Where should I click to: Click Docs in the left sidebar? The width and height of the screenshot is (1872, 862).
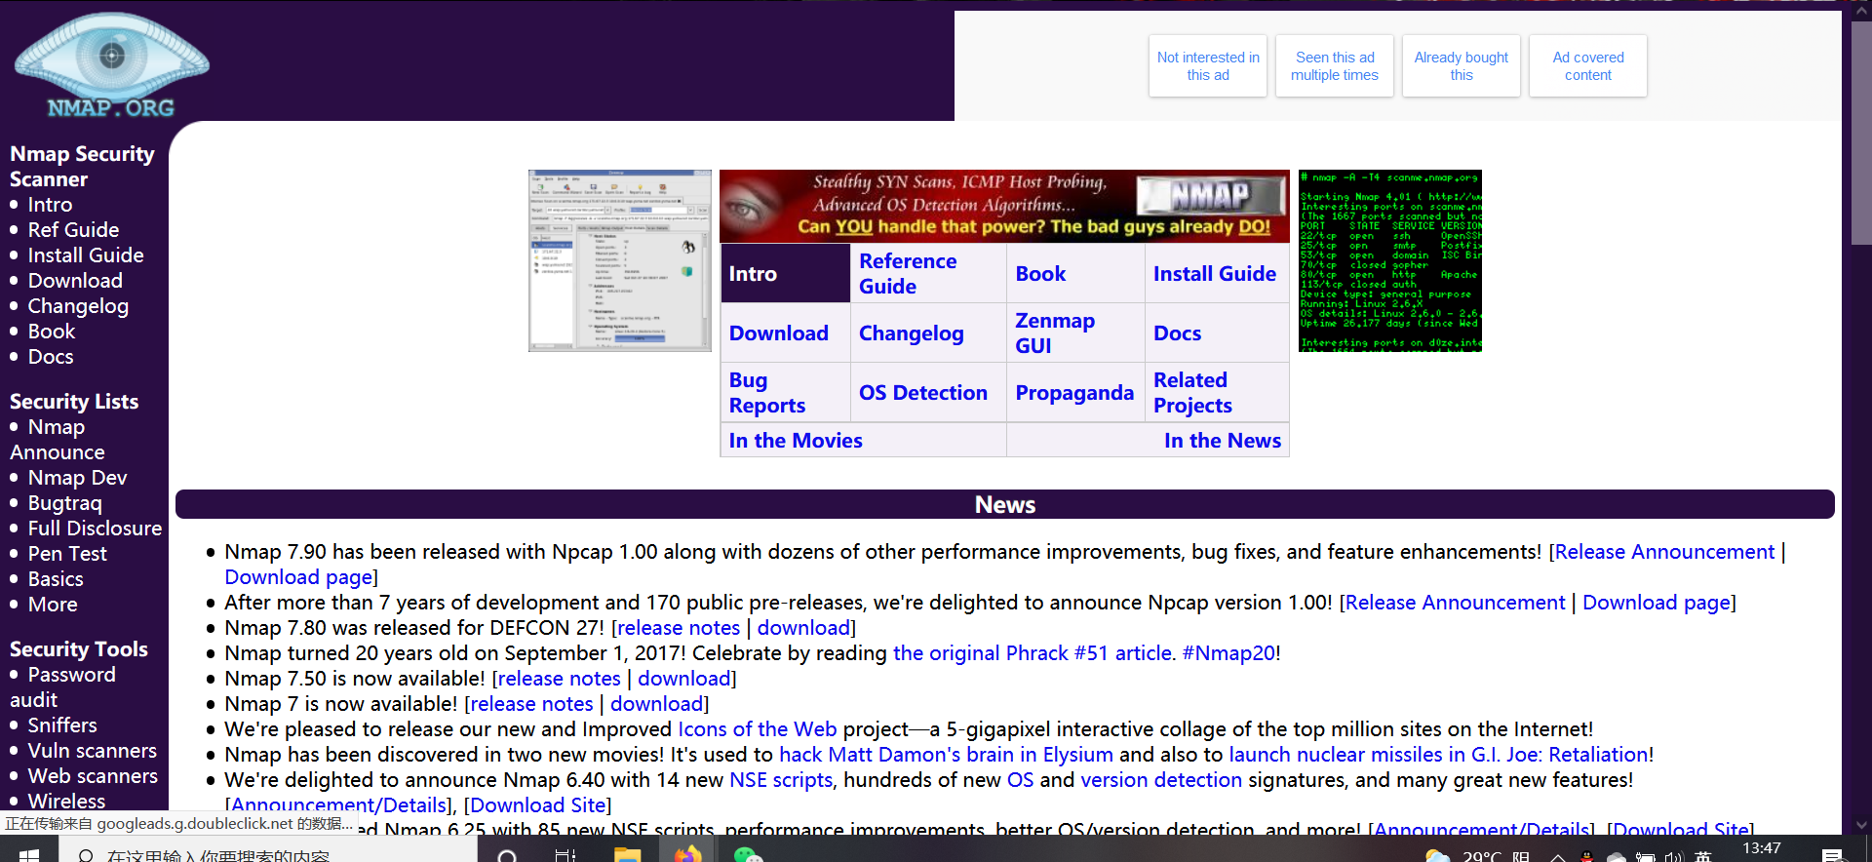point(51,357)
